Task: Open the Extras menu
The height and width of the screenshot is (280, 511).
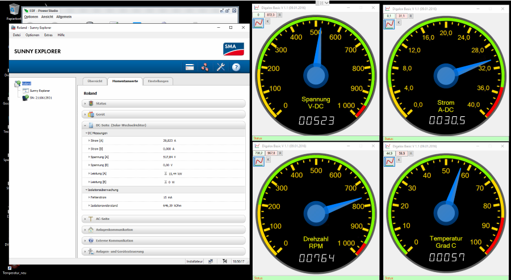Action: (48, 35)
